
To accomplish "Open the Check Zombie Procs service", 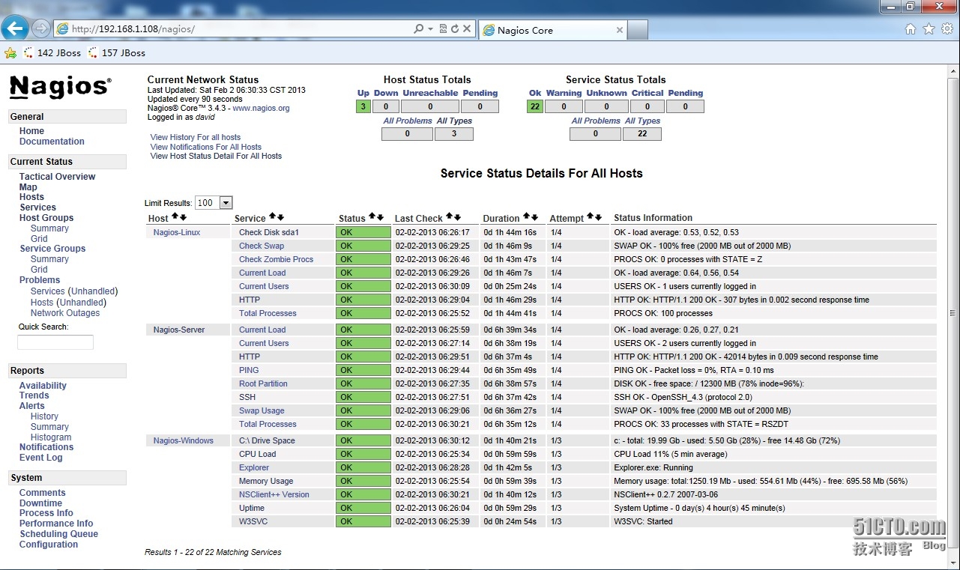I will click(x=276, y=259).
